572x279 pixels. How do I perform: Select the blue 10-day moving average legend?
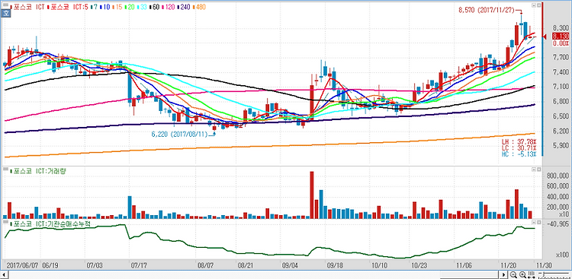click(104, 7)
